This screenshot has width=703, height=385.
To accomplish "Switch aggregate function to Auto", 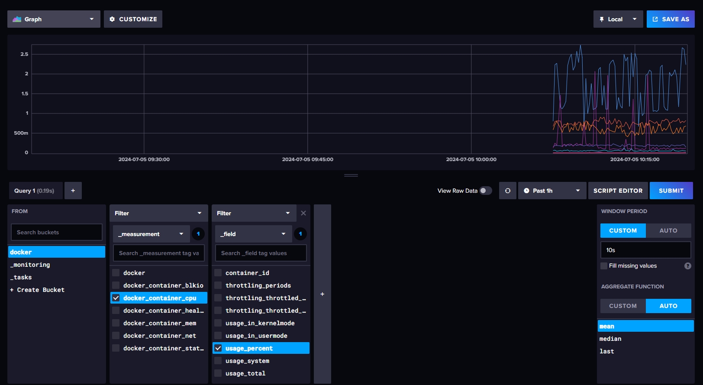I will (668, 306).
